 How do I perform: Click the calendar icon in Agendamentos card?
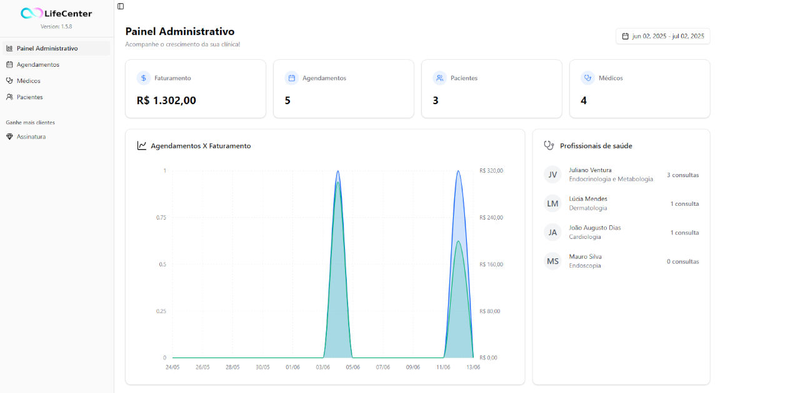(x=291, y=78)
